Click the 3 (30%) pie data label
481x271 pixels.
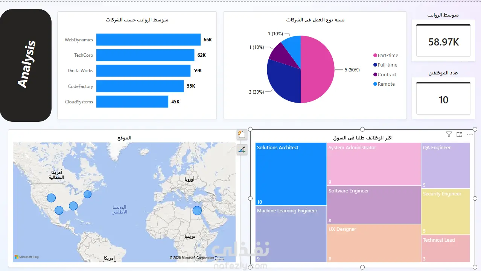[256, 92]
